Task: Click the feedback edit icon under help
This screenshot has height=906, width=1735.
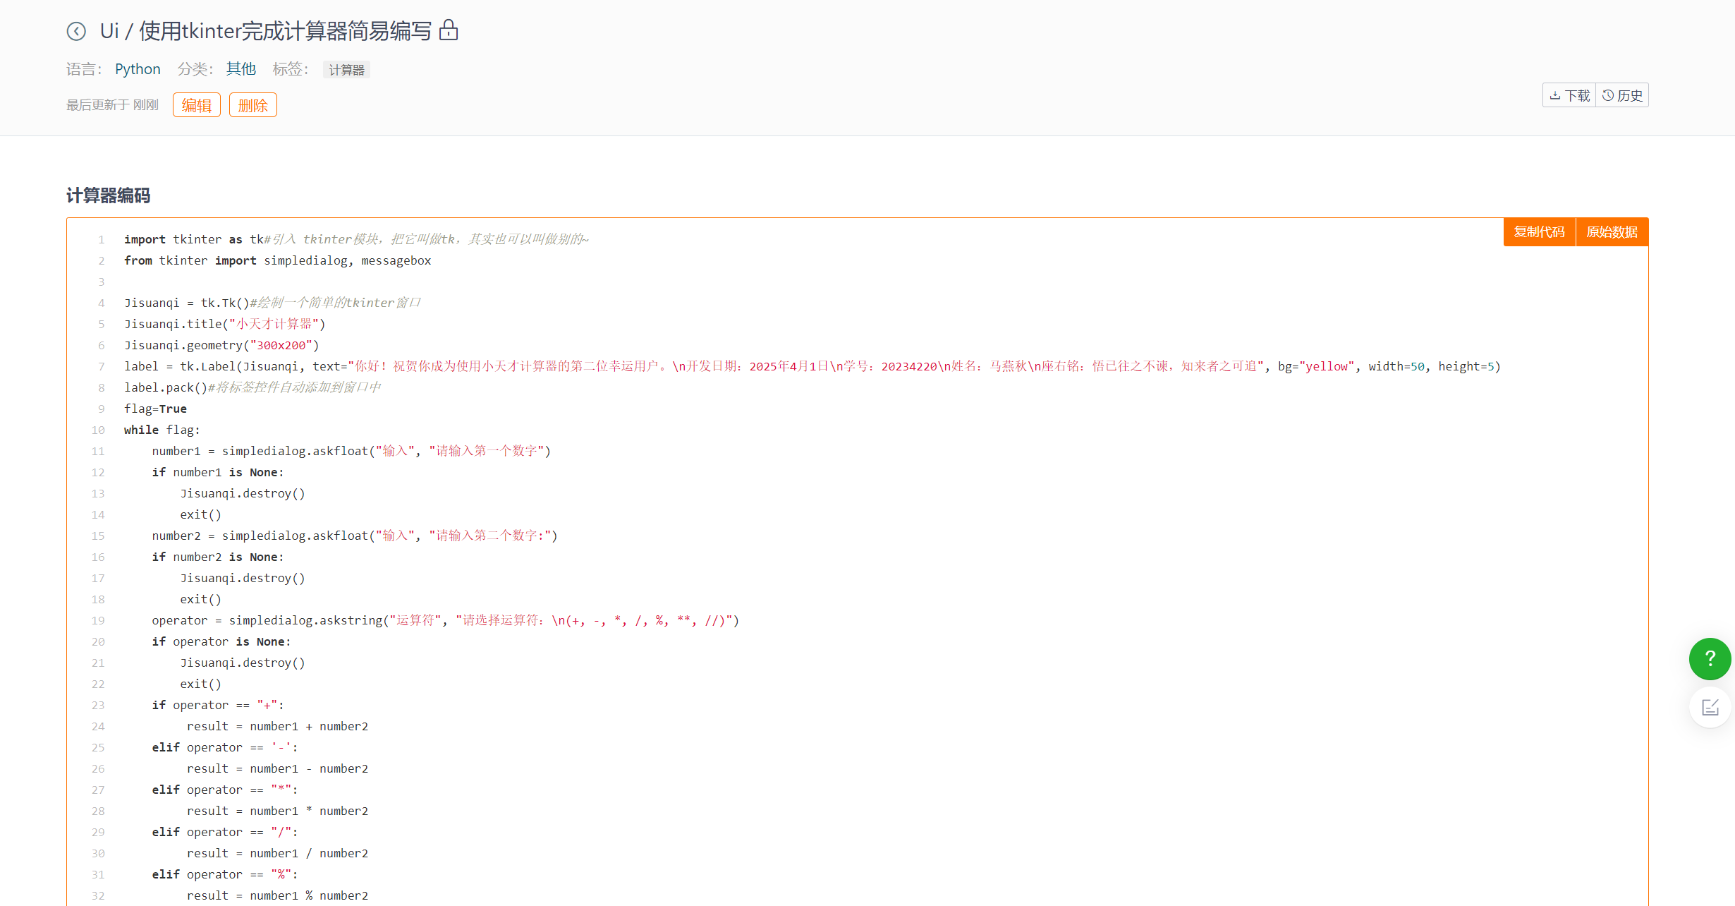Action: click(x=1710, y=707)
